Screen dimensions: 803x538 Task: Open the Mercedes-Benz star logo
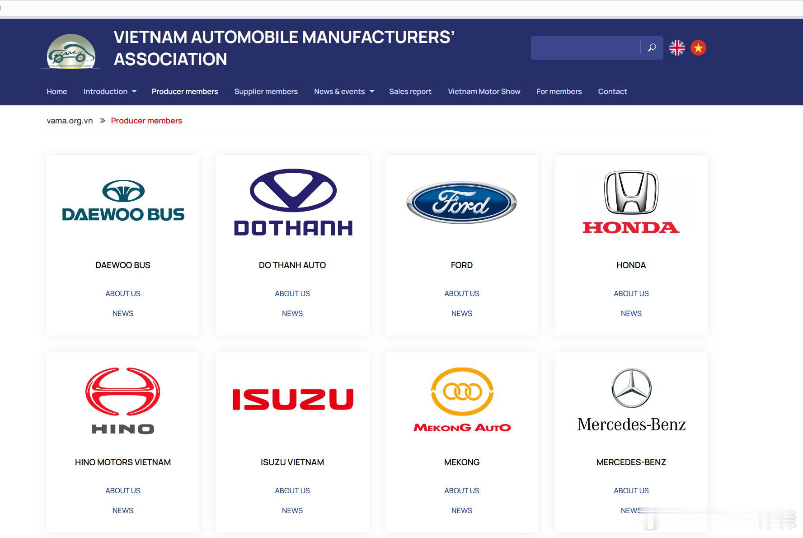point(631,400)
